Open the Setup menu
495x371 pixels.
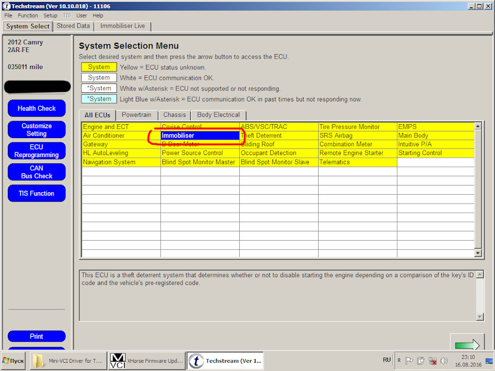coord(50,15)
